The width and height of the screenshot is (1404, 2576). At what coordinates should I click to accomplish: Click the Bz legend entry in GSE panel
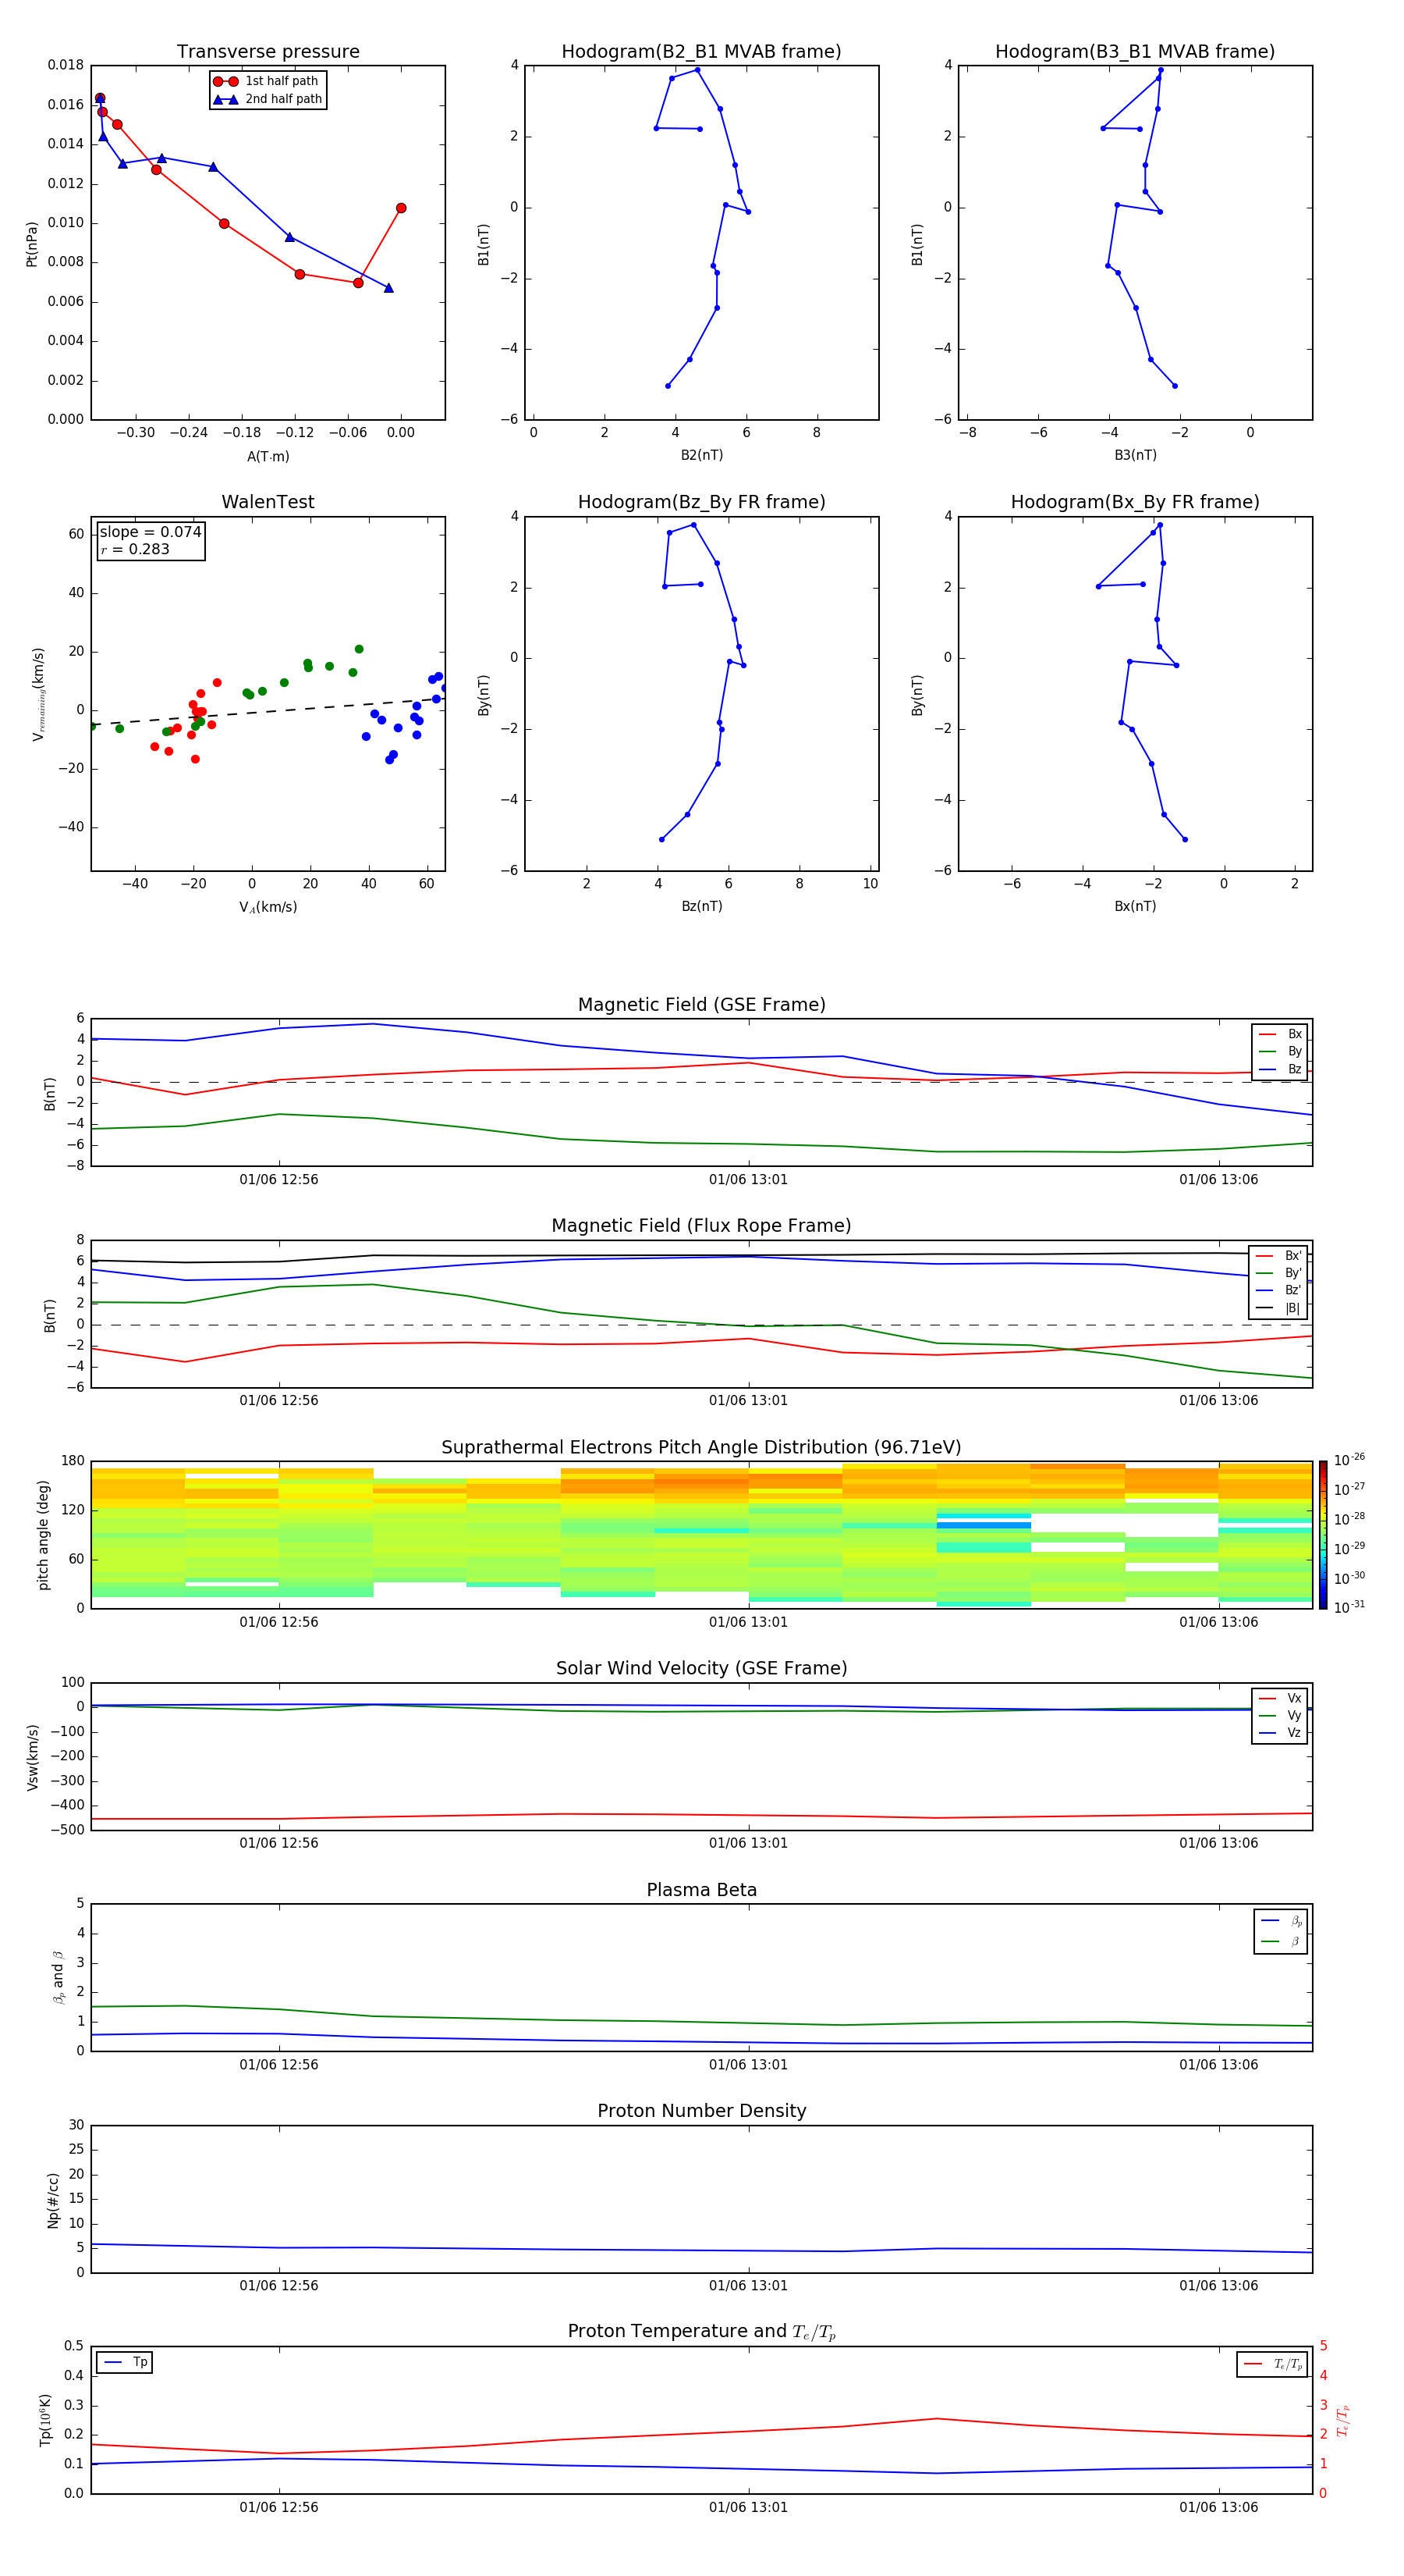click(x=1280, y=1069)
